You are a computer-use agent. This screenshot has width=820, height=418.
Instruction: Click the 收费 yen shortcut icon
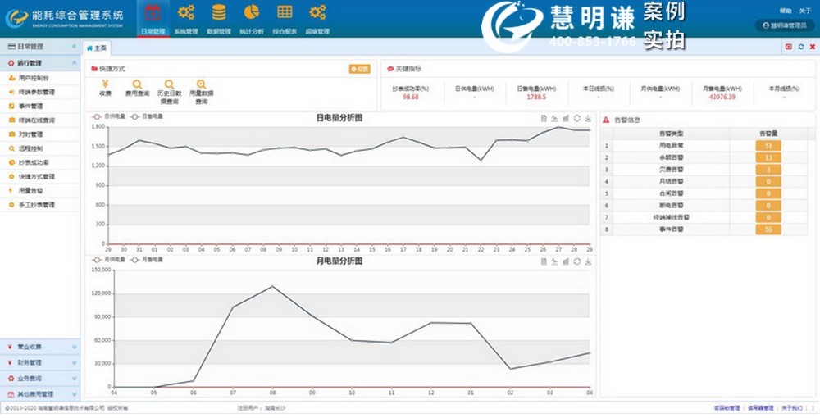click(106, 84)
